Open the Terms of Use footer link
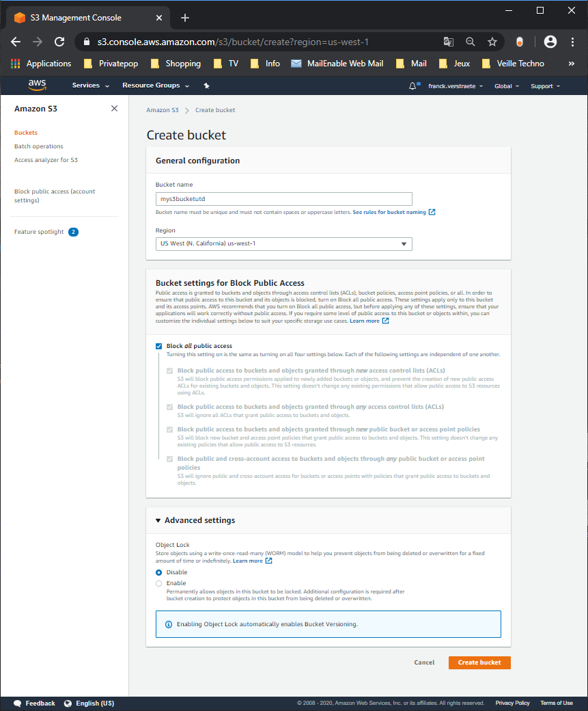588x711 pixels. 557,703
